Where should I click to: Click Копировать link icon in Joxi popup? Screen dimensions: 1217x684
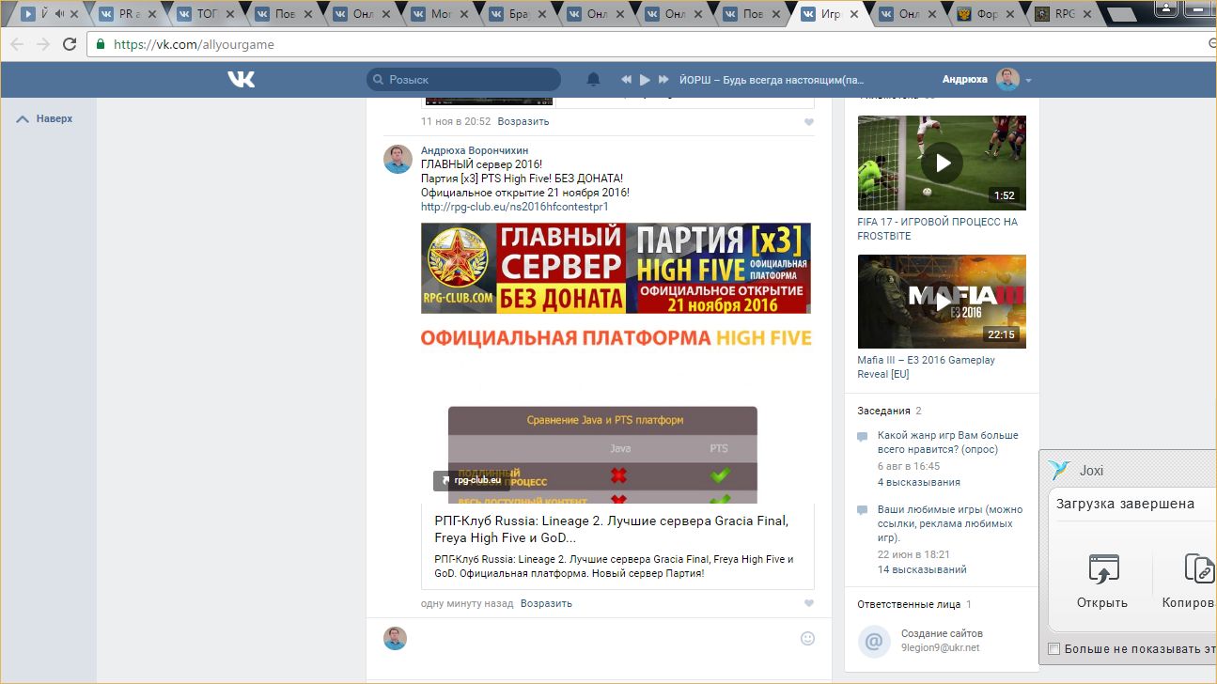pyautogui.click(x=1199, y=569)
